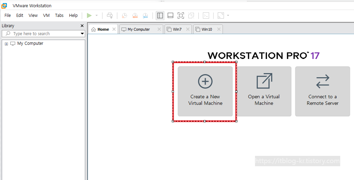The height and width of the screenshot is (180, 354).
Task: Open the View menu
Action: click(x=33, y=15)
